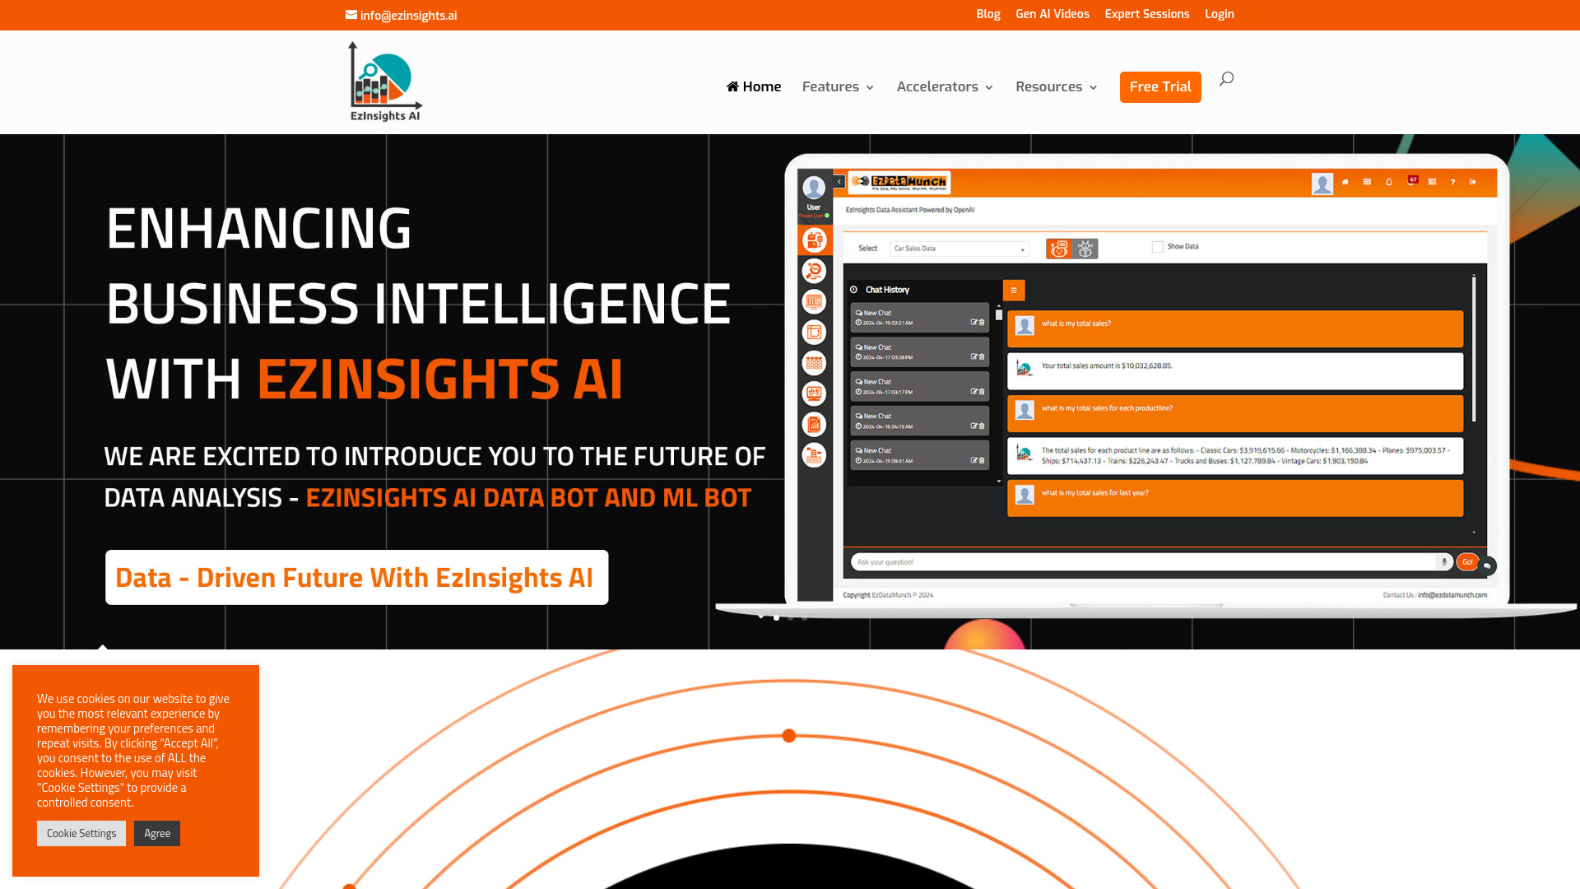Expand the Features dropdown menu
Image resolution: width=1580 pixels, height=889 pixels.
[839, 86]
